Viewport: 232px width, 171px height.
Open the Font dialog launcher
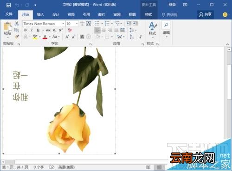pyautogui.click(x=90, y=44)
